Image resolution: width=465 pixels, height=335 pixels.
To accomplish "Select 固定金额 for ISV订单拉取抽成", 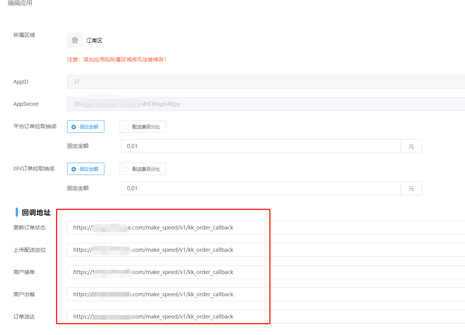I will (x=86, y=169).
